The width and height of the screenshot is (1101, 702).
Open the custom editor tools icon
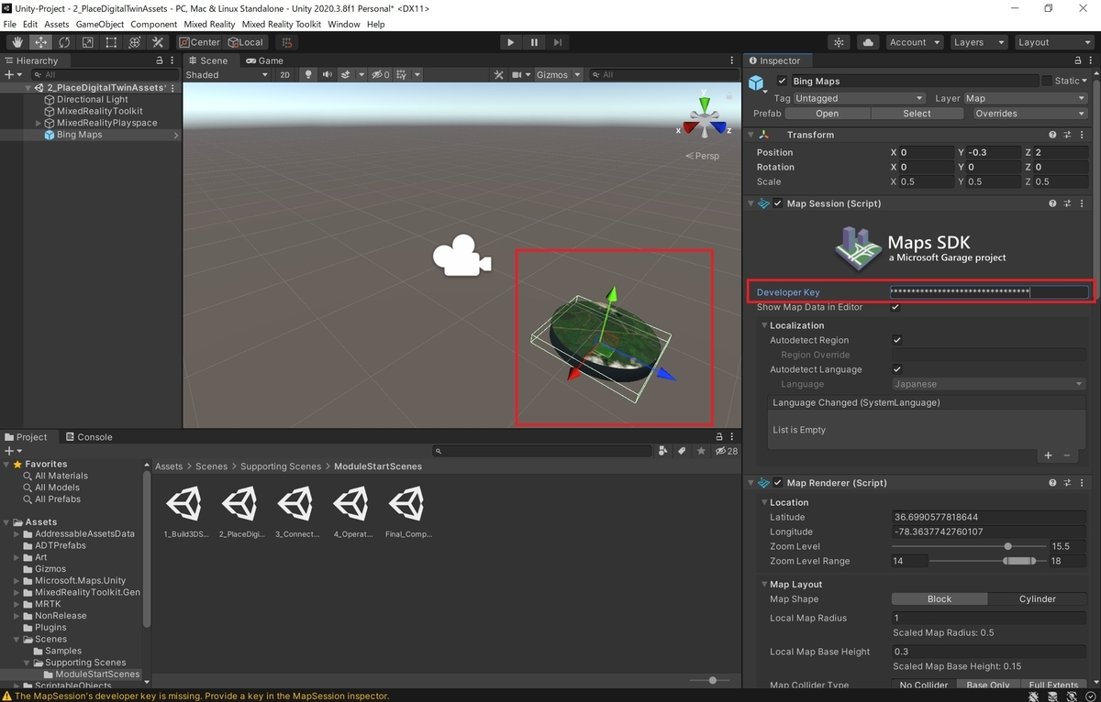pos(158,42)
